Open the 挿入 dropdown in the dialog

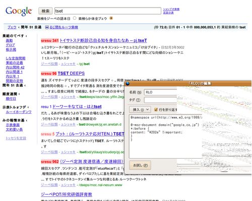pos(140,110)
